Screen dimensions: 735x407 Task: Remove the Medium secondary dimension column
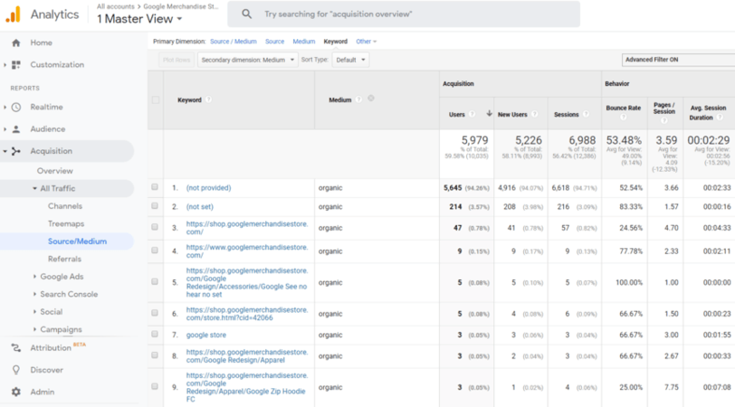pyautogui.click(x=371, y=99)
